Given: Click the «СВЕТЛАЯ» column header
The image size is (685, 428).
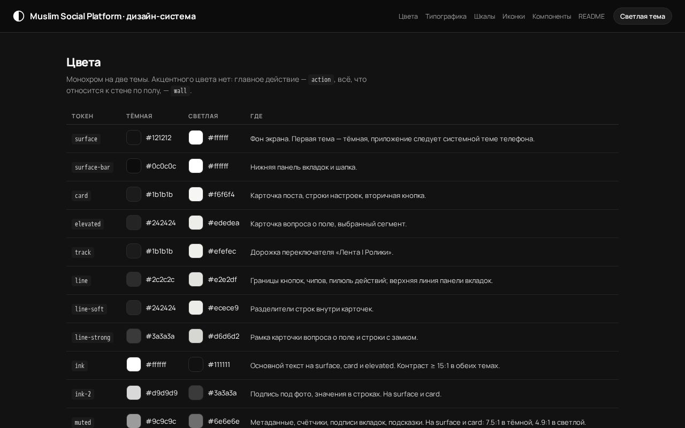Looking at the screenshot, I should coord(203,116).
